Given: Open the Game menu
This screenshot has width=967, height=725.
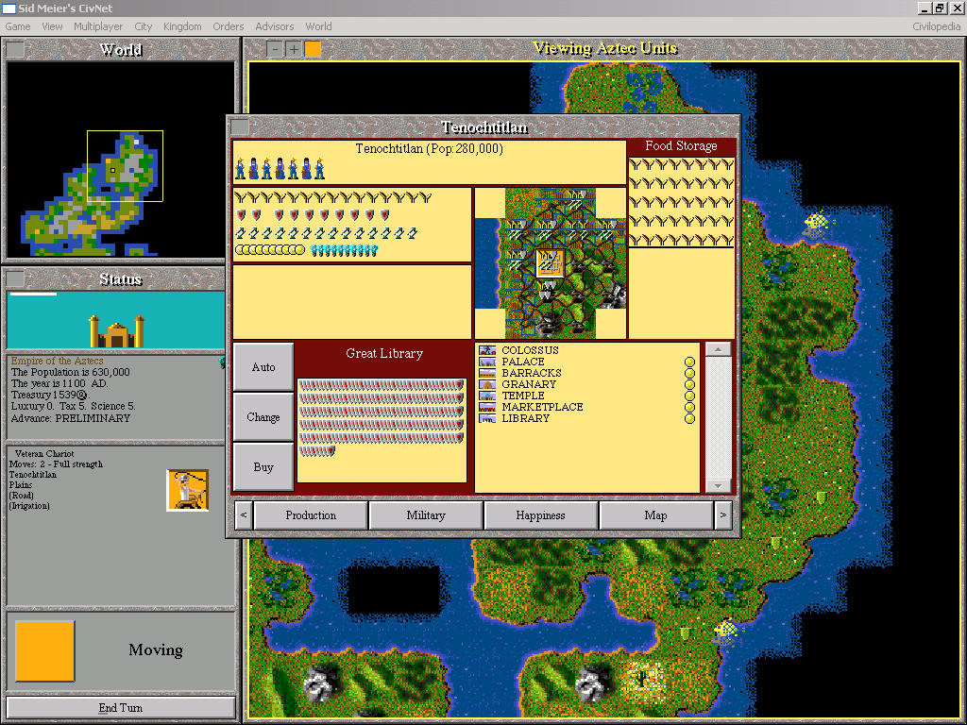Looking at the screenshot, I should click(x=17, y=26).
